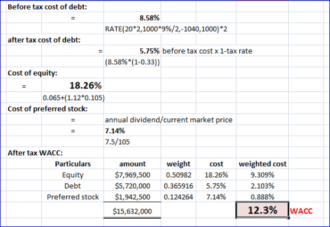Image resolution: width=330 pixels, height=227 pixels.
Task: Click the (8.58%*(1-0.33)) formula text
Action: click(x=132, y=62)
